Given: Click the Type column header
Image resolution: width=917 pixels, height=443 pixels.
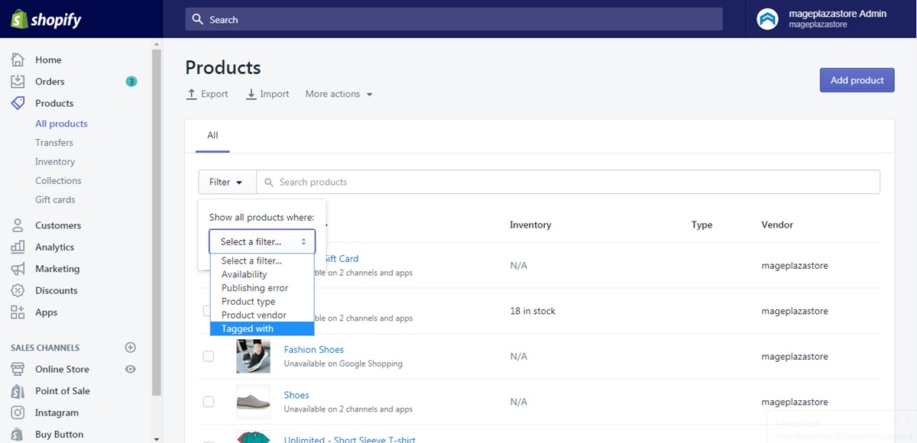Looking at the screenshot, I should tap(702, 225).
